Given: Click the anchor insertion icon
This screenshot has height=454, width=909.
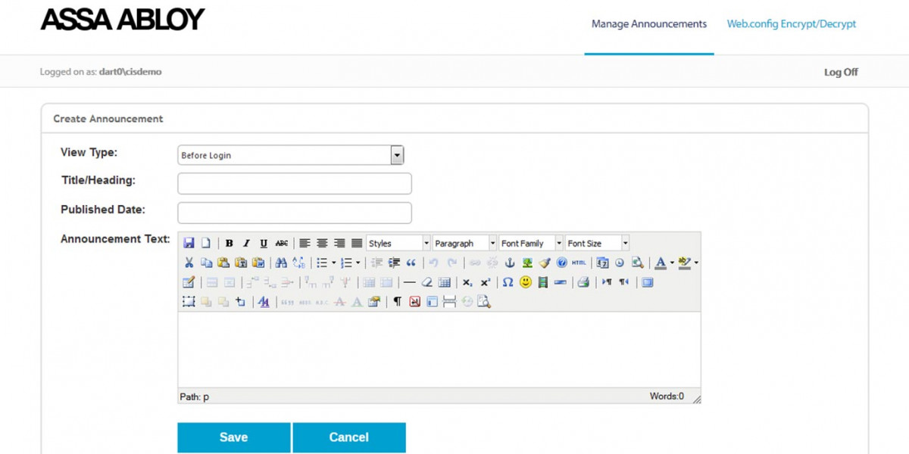Looking at the screenshot, I should coord(508,263).
